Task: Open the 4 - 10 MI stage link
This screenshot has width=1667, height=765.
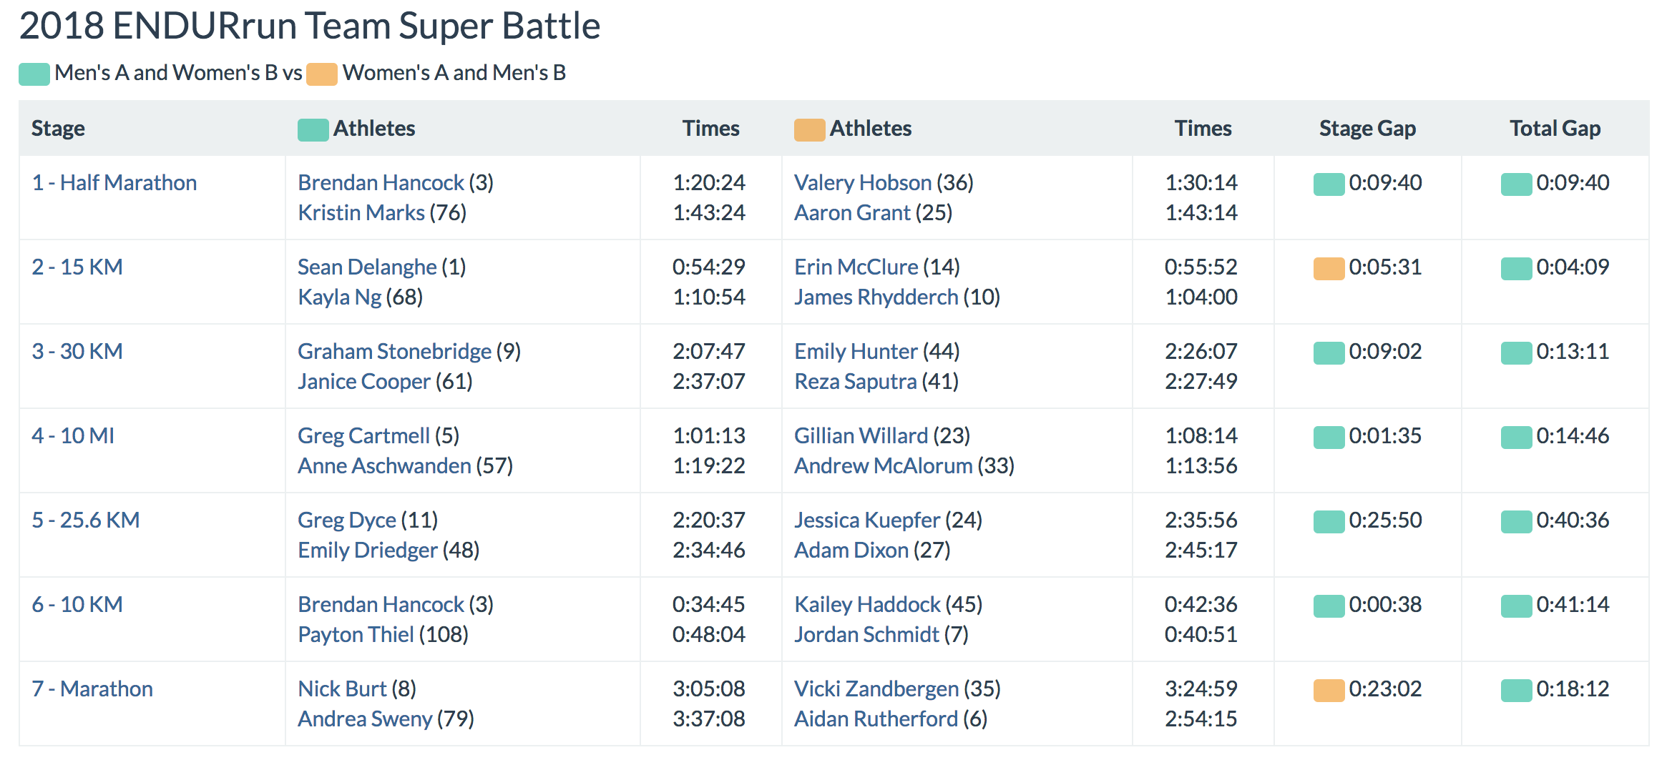Action: coord(73,436)
